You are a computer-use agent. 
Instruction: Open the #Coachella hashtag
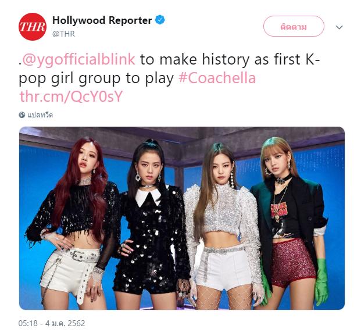217,78
